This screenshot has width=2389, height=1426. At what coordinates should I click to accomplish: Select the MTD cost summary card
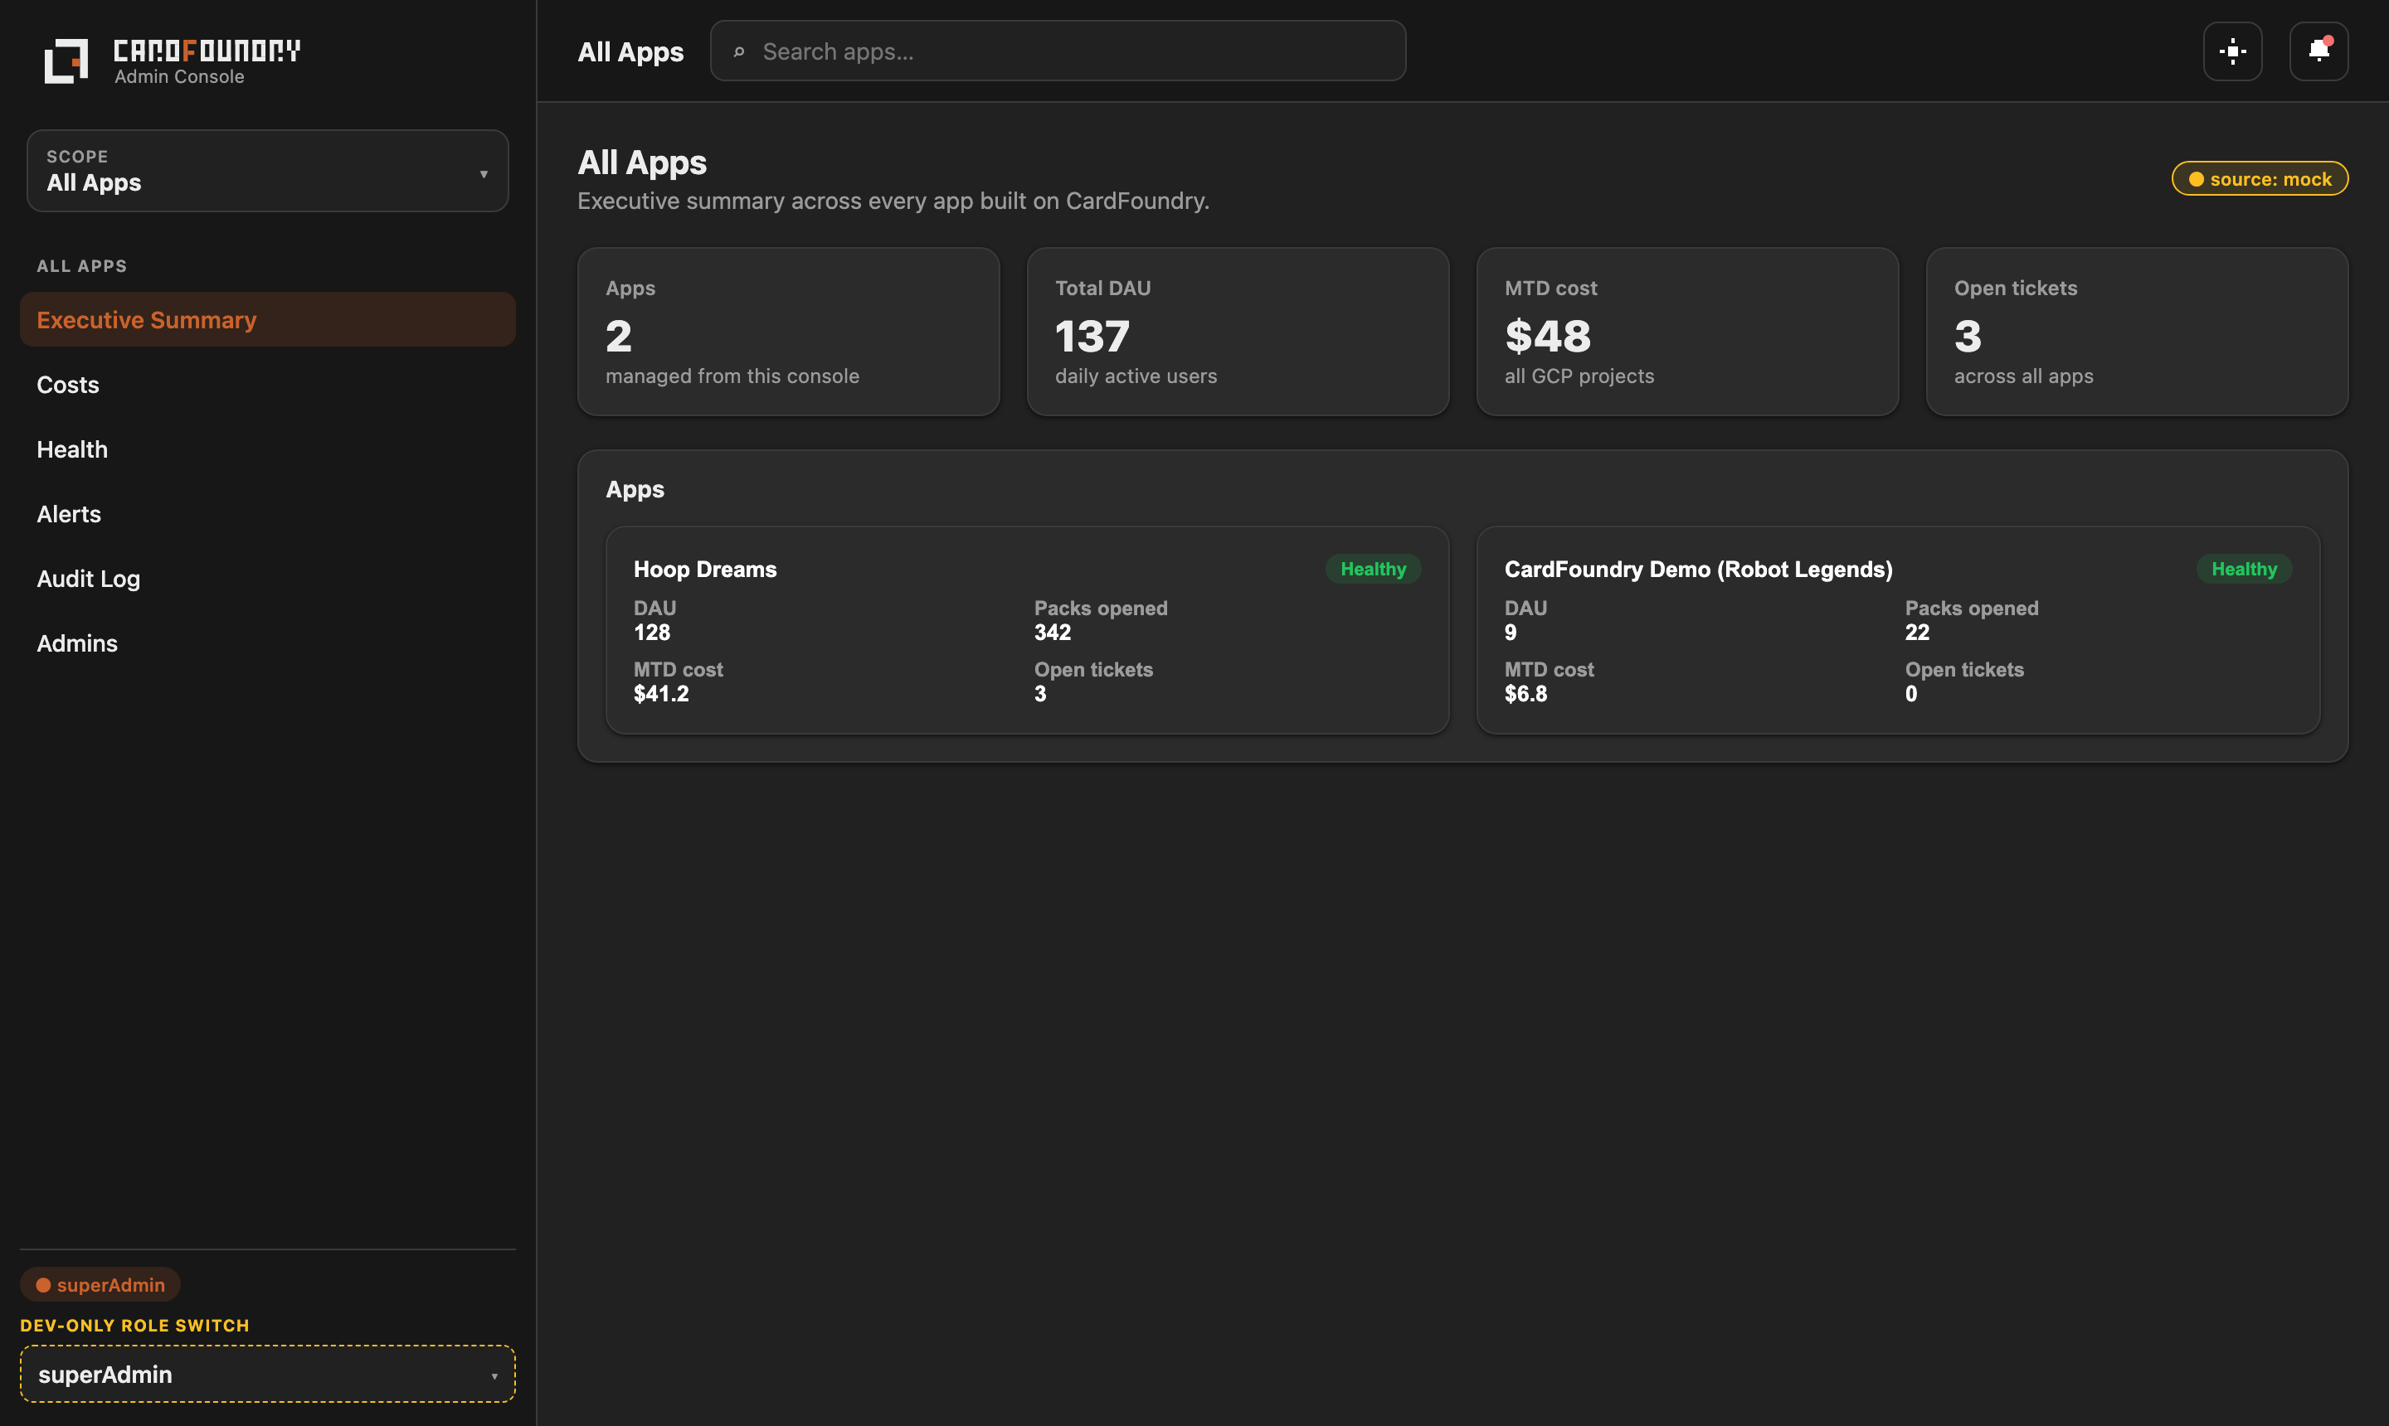tap(1687, 332)
